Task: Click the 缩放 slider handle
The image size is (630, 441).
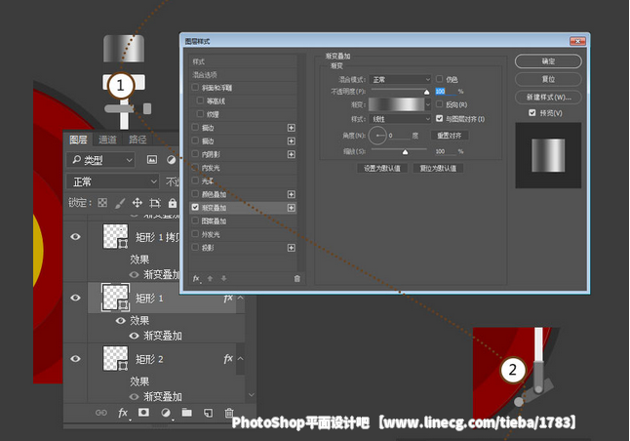Action: (x=405, y=152)
